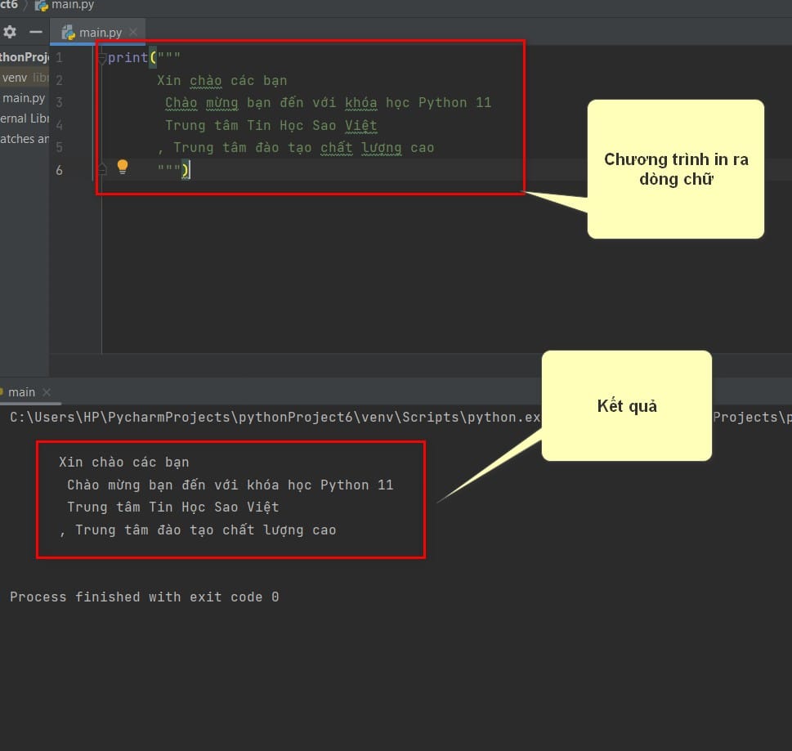Select the pythonProject root folder
792x751 pixels.
click(x=25, y=57)
